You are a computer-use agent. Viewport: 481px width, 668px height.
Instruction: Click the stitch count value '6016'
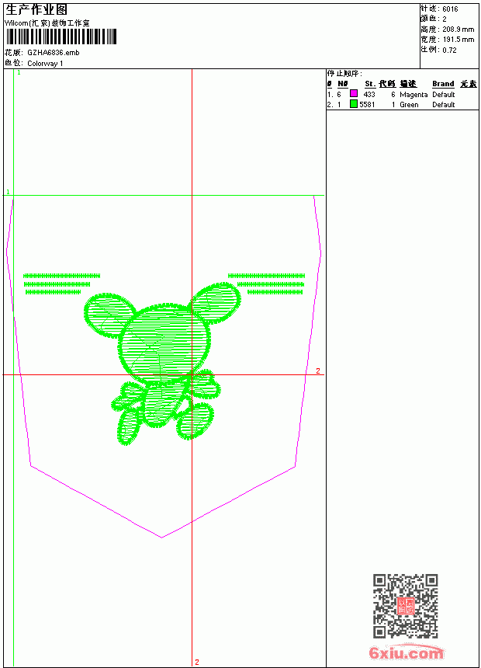[x=450, y=9]
